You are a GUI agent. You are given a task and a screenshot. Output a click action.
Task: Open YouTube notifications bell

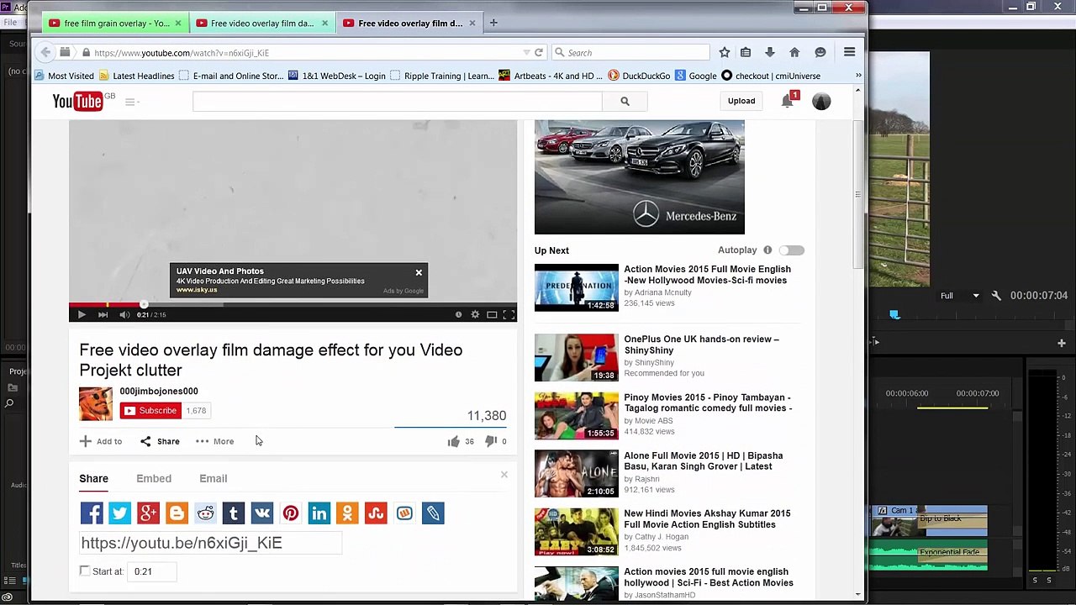[788, 101]
